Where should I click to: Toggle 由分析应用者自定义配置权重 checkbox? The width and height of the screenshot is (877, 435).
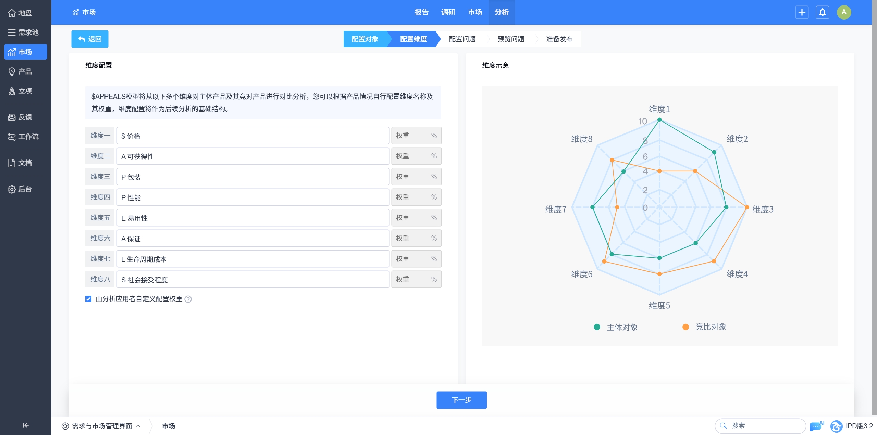88,299
